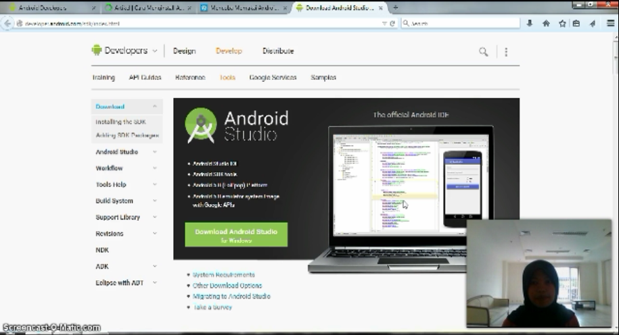Open Installing the SDK sidebar link
The image size is (619, 335).
click(x=121, y=122)
